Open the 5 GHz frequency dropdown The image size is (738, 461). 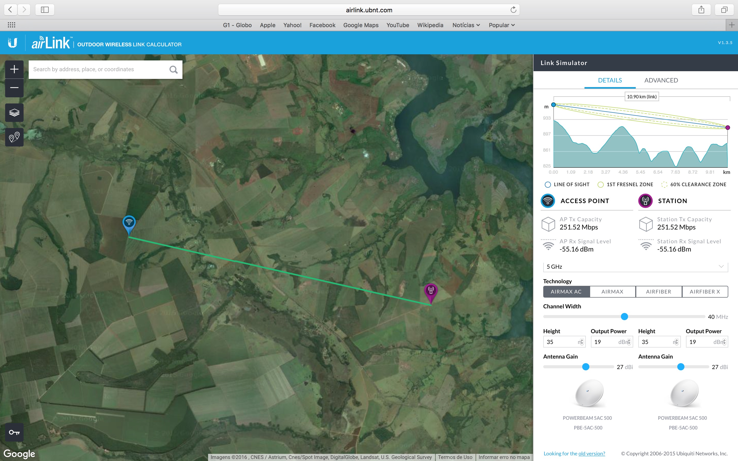[635, 266]
